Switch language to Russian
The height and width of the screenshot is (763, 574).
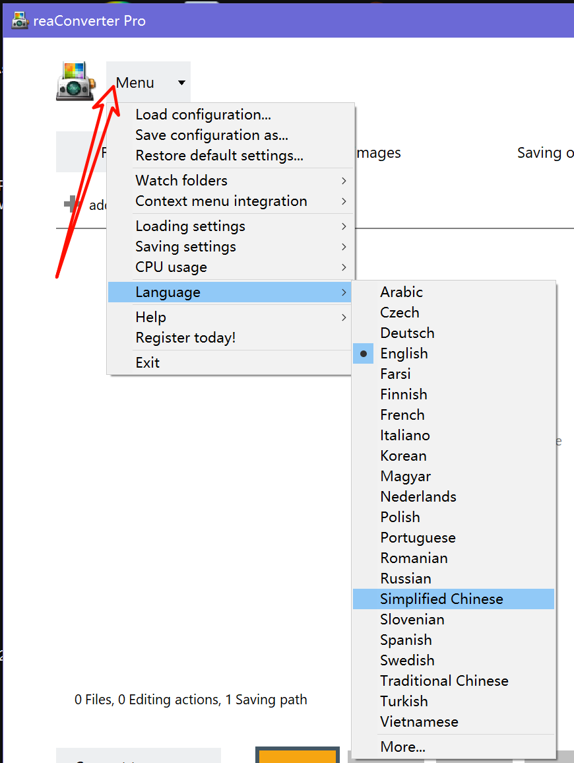click(453, 578)
